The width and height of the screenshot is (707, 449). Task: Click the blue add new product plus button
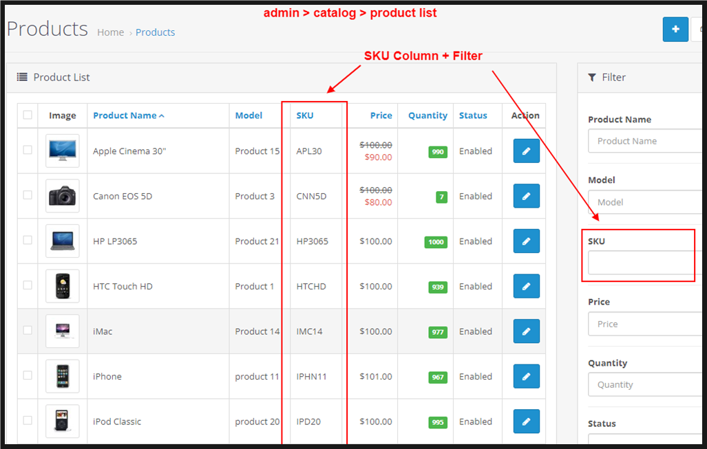pos(675,30)
